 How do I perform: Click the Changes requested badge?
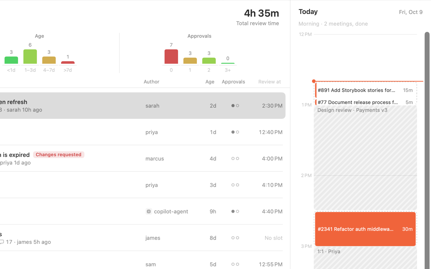point(59,155)
